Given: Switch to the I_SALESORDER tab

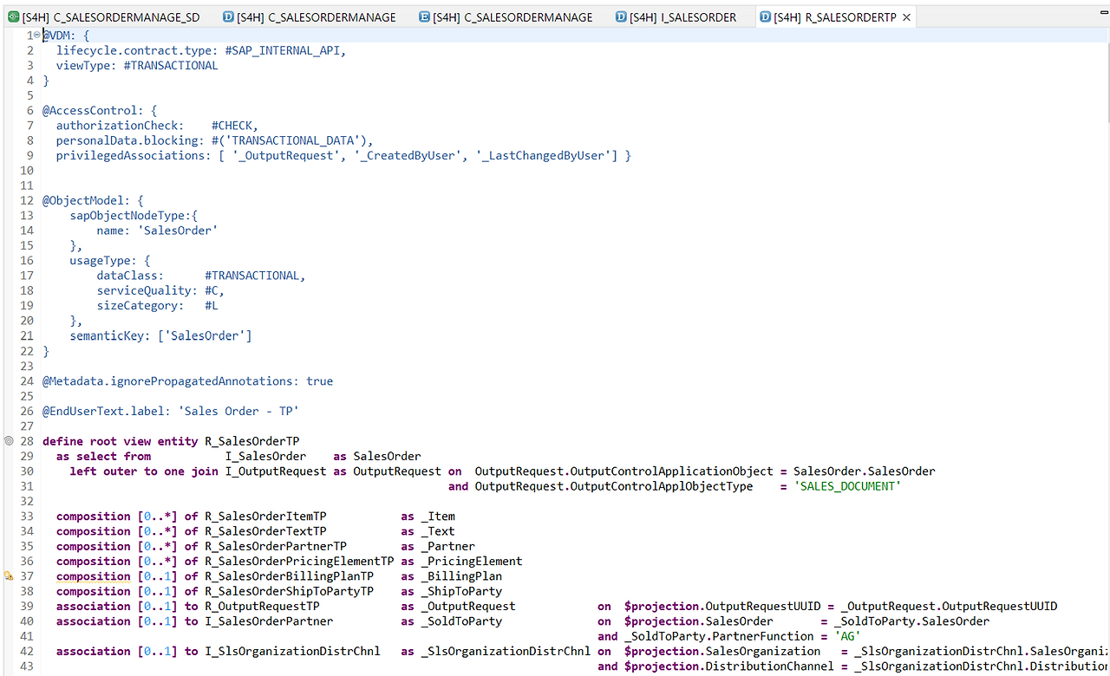Looking at the screenshot, I should pyautogui.click(x=676, y=17).
